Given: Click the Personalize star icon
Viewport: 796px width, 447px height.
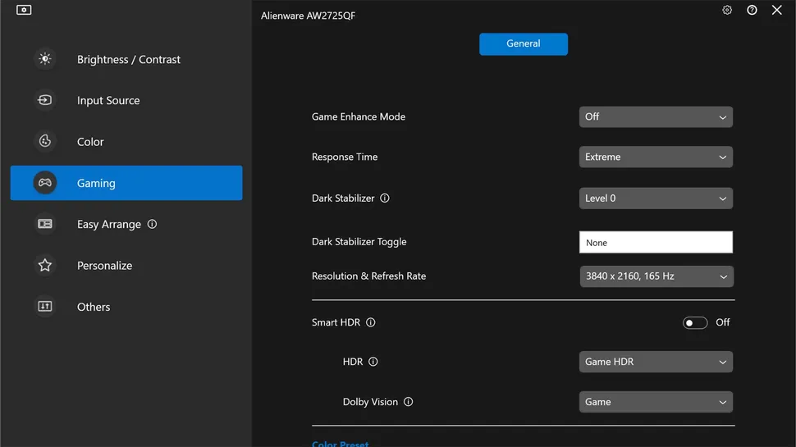Looking at the screenshot, I should tap(45, 265).
